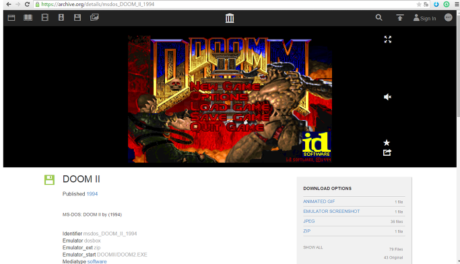Open the translate icon in address bar

tap(426, 4)
